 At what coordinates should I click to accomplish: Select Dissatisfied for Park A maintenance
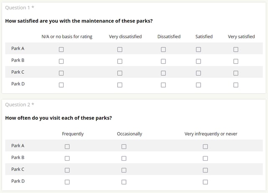point(163,49)
